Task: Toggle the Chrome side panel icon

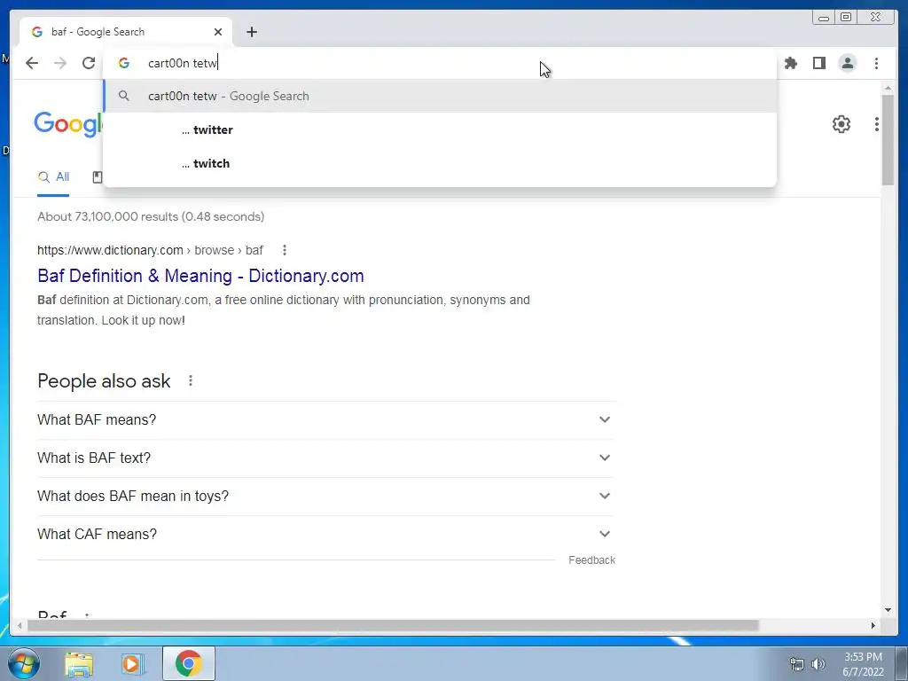Action: [x=818, y=63]
